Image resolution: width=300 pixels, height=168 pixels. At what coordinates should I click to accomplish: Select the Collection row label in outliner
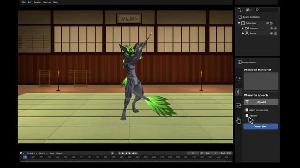(x=251, y=23)
